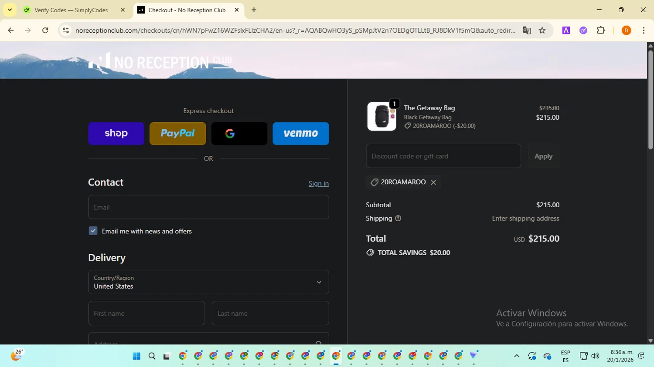Click the crossed-out $235.00 price
654x367 pixels.
(x=549, y=108)
